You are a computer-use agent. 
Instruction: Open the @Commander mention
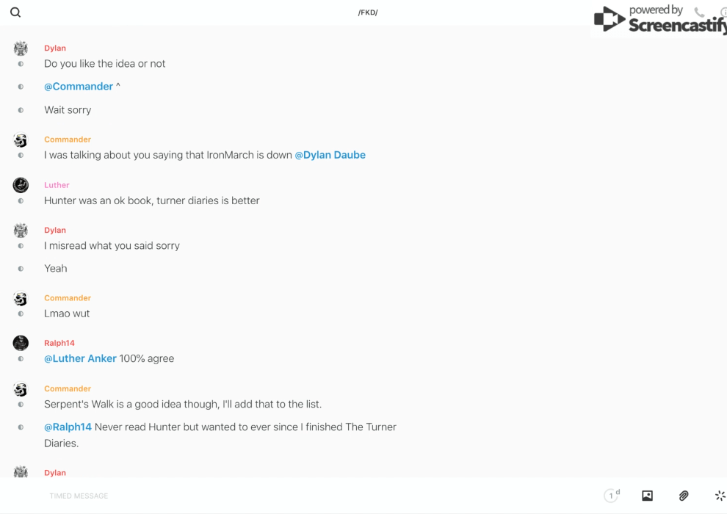(79, 87)
